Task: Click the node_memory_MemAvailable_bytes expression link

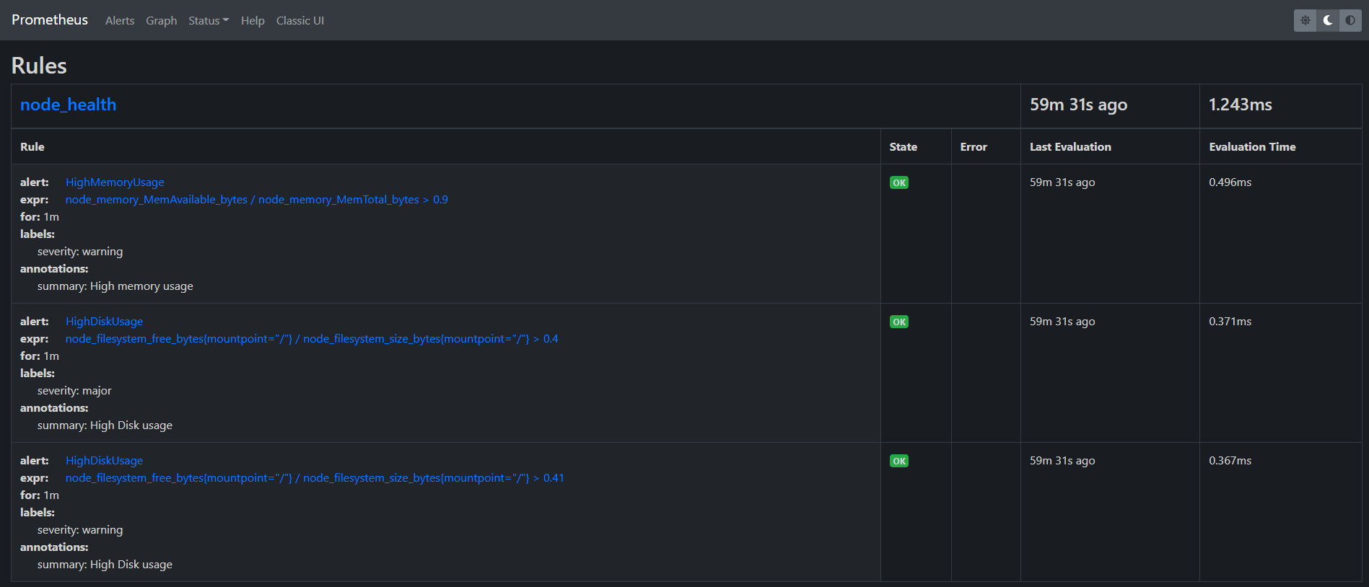Action: click(257, 200)
